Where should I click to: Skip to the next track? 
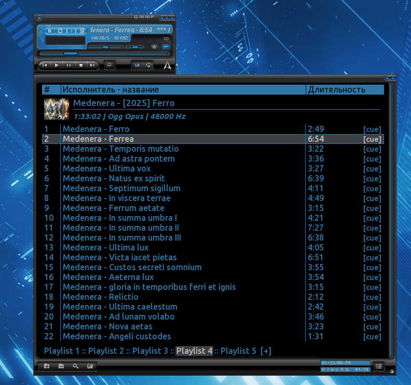tap(92, 65)
